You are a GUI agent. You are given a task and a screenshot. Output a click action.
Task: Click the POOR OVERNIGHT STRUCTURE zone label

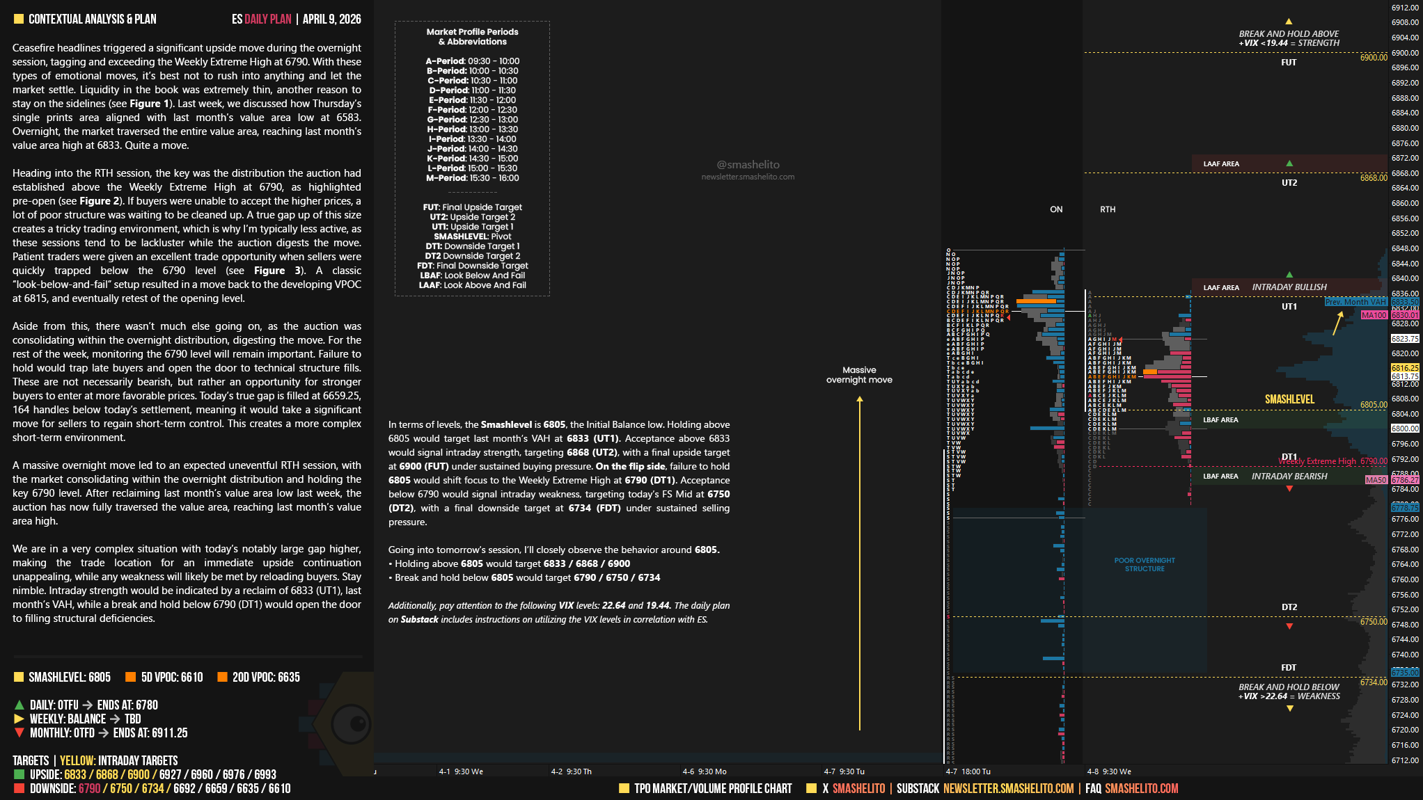[x=1144, y=564]
